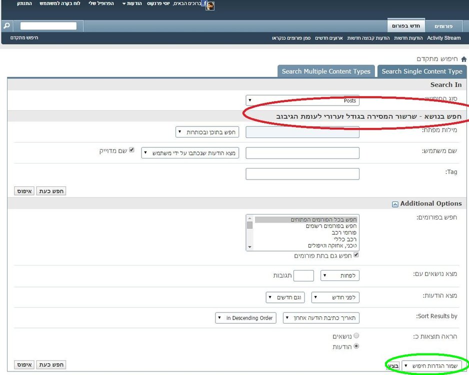
Task: Click the שם משתמש input field
Action: click(302, 153)
